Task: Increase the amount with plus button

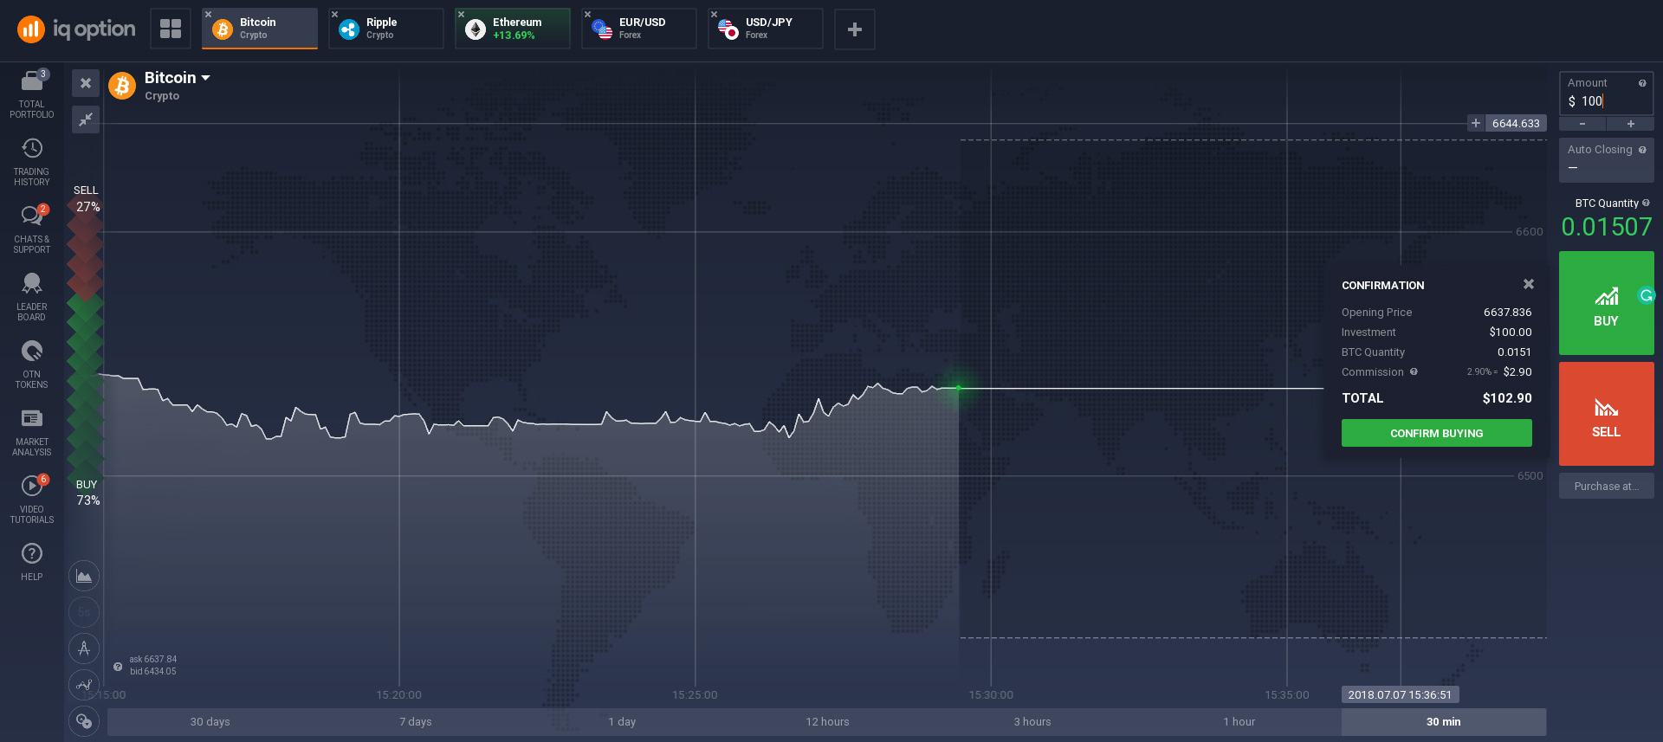Action: (1631, 124)
